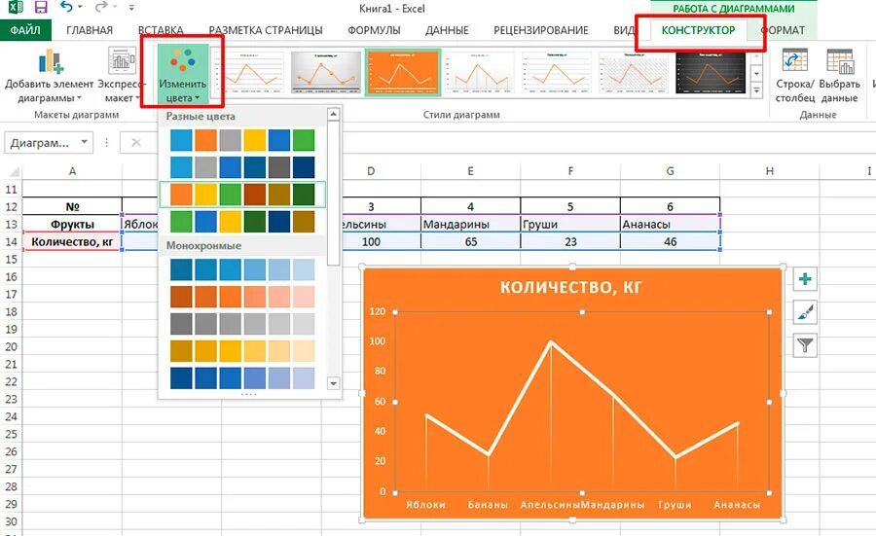
Task: Undo the last action
Action: pyautogui.click(x=67, y=7)
